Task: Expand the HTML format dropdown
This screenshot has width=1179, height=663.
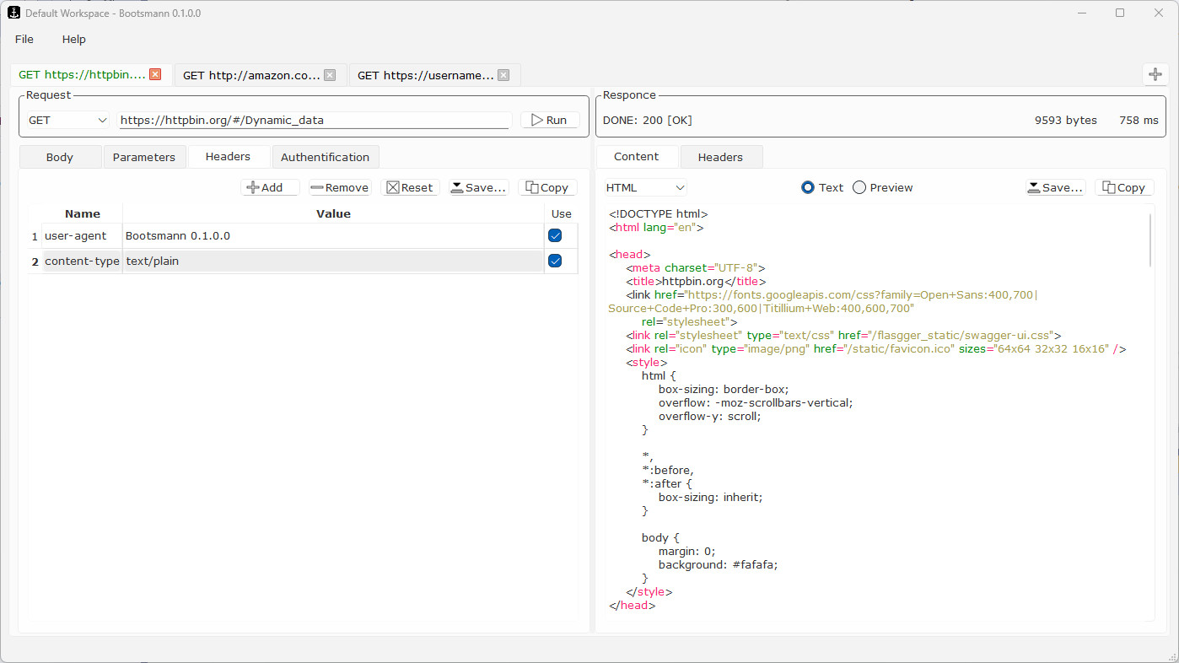Action: pyautogui.click(x=646, y=187)
